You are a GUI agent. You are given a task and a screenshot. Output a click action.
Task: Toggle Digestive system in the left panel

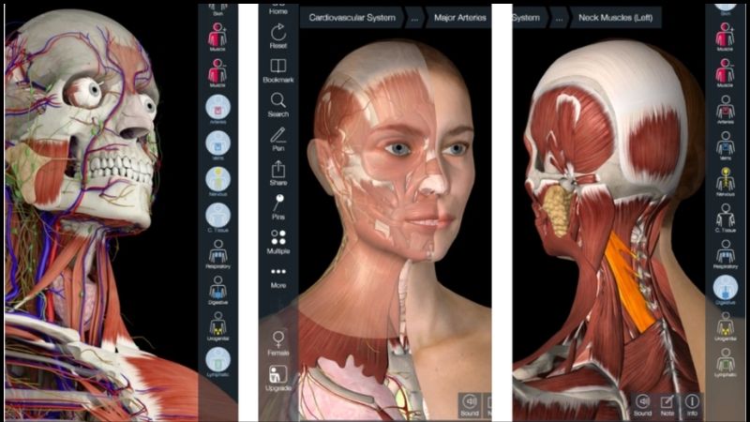217,290
